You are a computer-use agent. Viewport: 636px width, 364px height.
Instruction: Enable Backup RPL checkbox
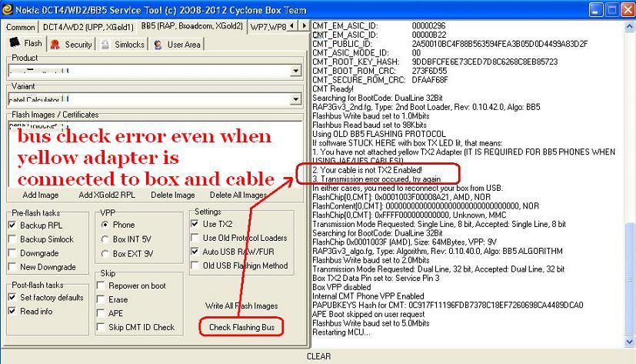(x=12, y=225)
